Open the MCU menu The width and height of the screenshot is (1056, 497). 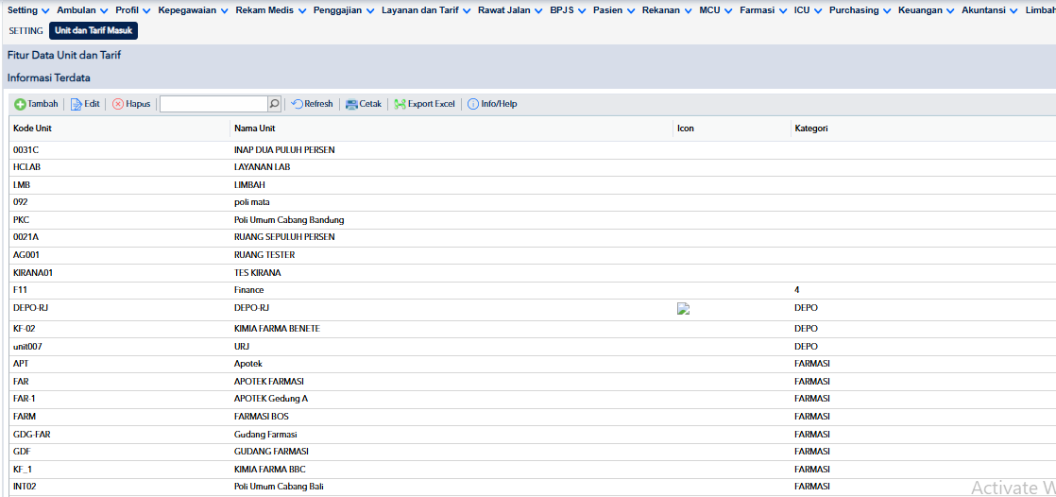coord(717,10)
